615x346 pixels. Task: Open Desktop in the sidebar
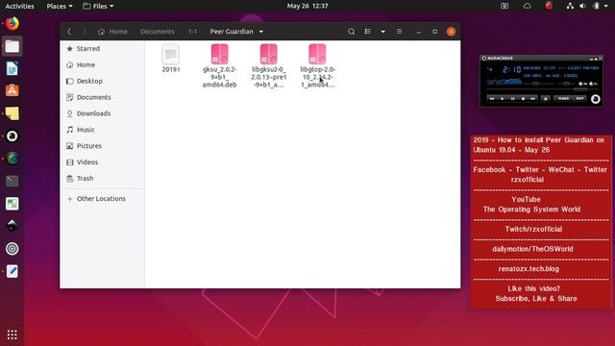(102, 81)
